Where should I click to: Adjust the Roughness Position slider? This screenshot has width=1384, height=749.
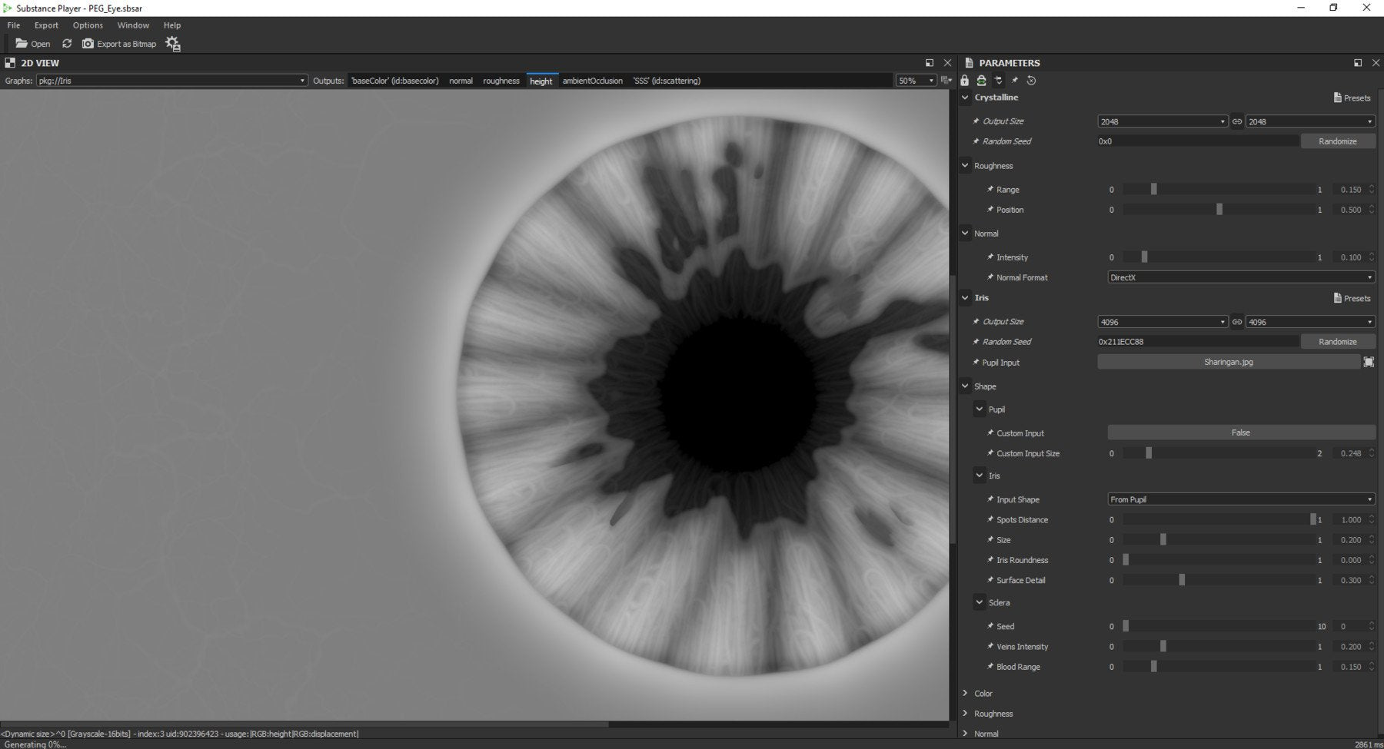click(1219, 210)
